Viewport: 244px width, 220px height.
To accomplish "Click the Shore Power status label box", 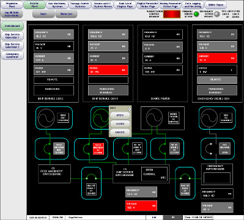I will tap(174, 118).
